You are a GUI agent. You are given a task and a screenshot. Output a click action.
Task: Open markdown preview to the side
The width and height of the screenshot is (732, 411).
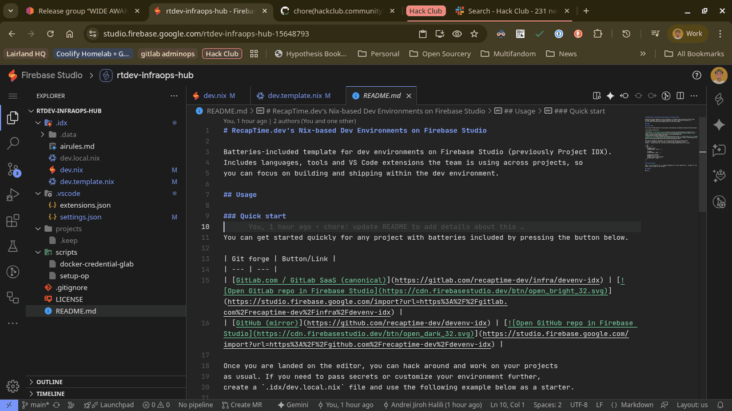596,96
